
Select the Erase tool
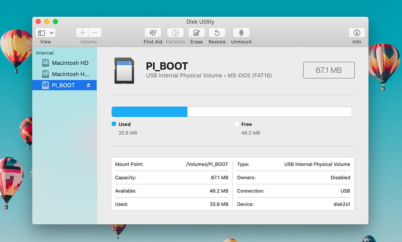[x=196, y=33]
